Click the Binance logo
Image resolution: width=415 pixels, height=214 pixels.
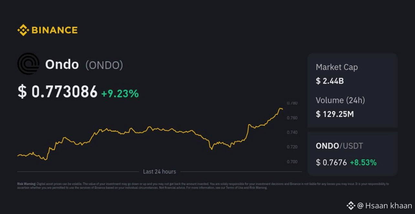tap(48, 30)
